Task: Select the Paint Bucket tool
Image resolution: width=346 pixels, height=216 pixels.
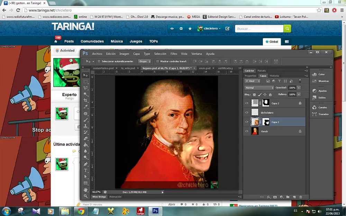Action: (x=85, y=145)
